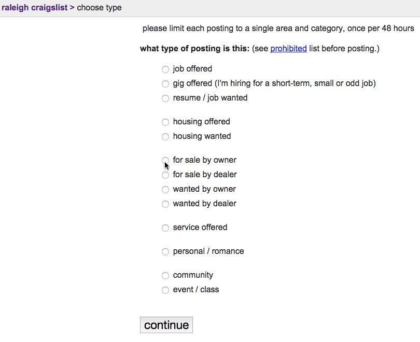Select "event / class" posting type

pos(165,290)
